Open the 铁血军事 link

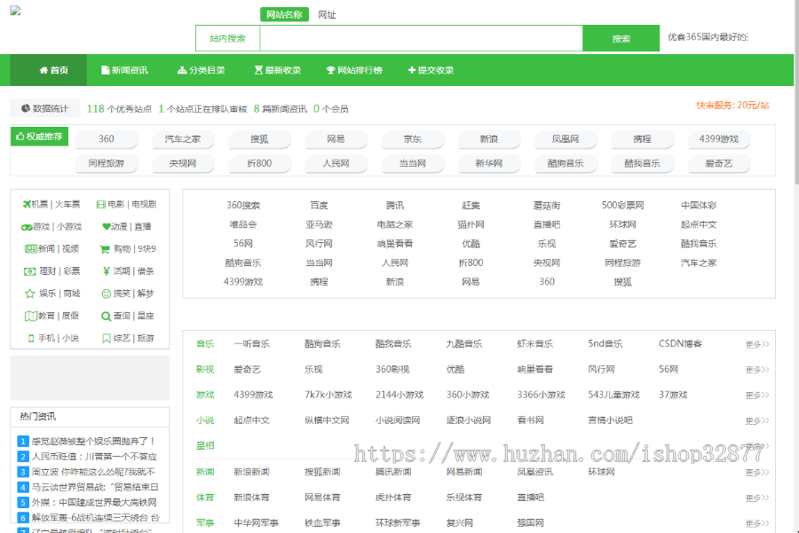322,523
